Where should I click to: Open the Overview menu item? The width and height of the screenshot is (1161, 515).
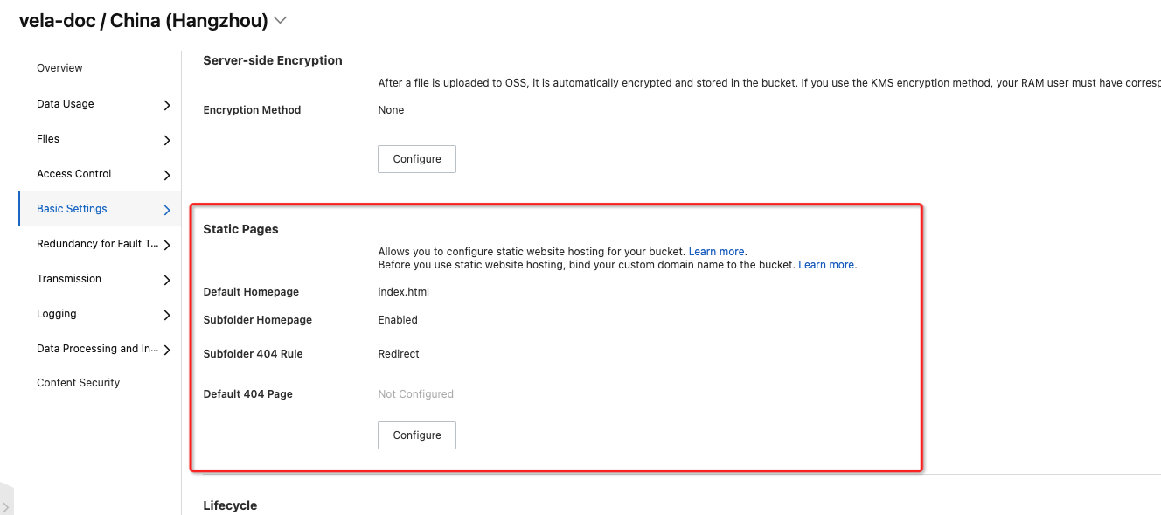point(59,68)
